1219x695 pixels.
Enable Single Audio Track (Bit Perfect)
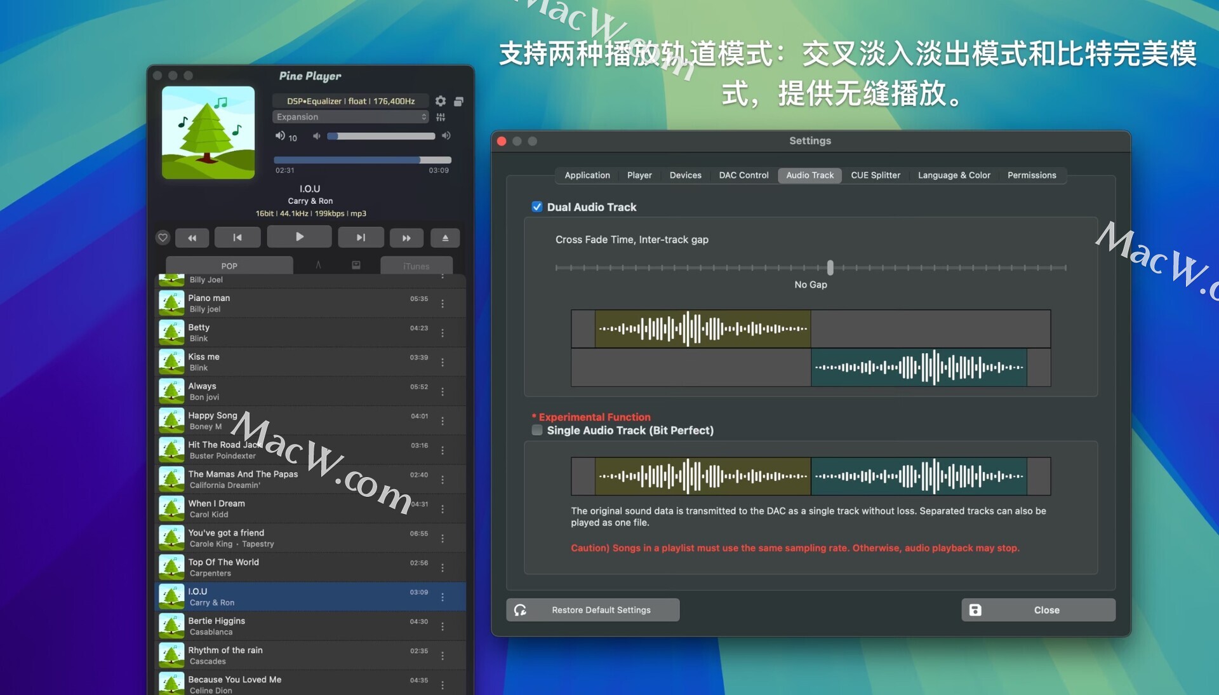537,430
